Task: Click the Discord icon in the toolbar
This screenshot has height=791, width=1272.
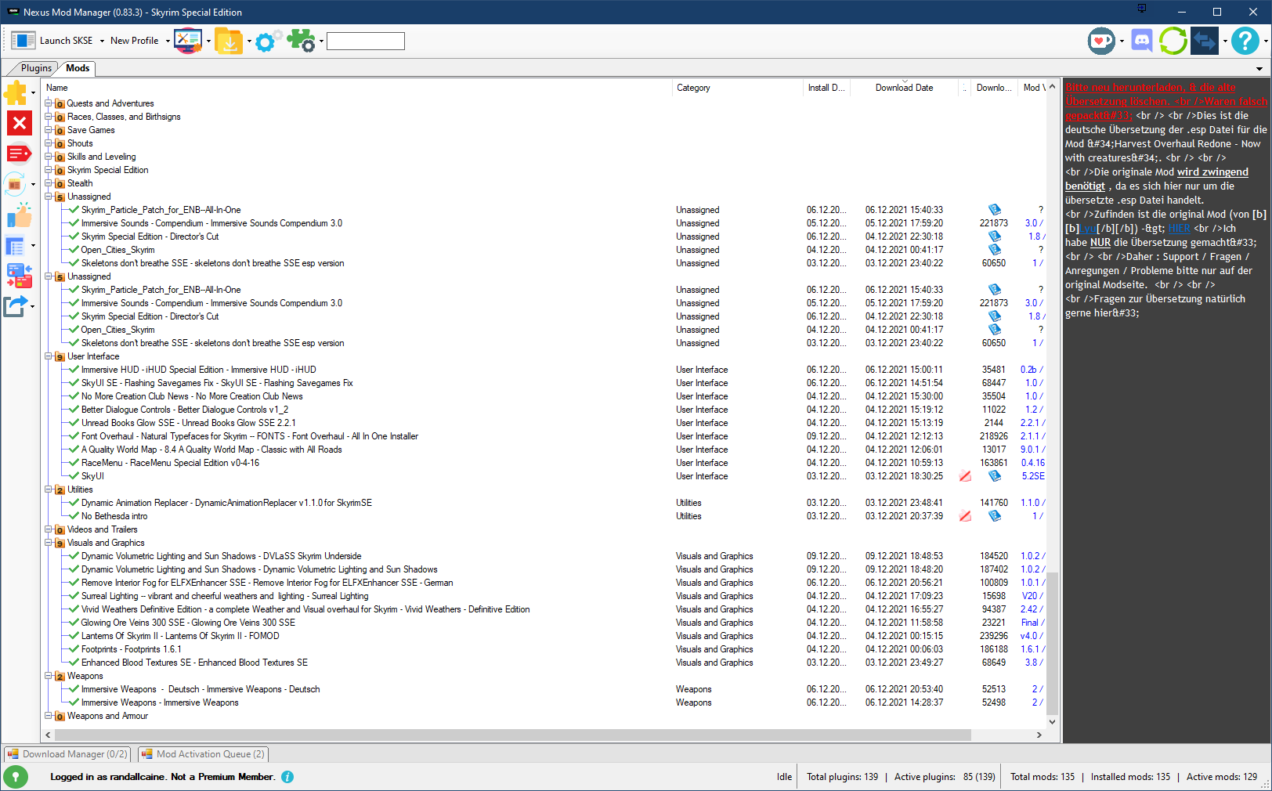Action: click(x=1142, y=41)
